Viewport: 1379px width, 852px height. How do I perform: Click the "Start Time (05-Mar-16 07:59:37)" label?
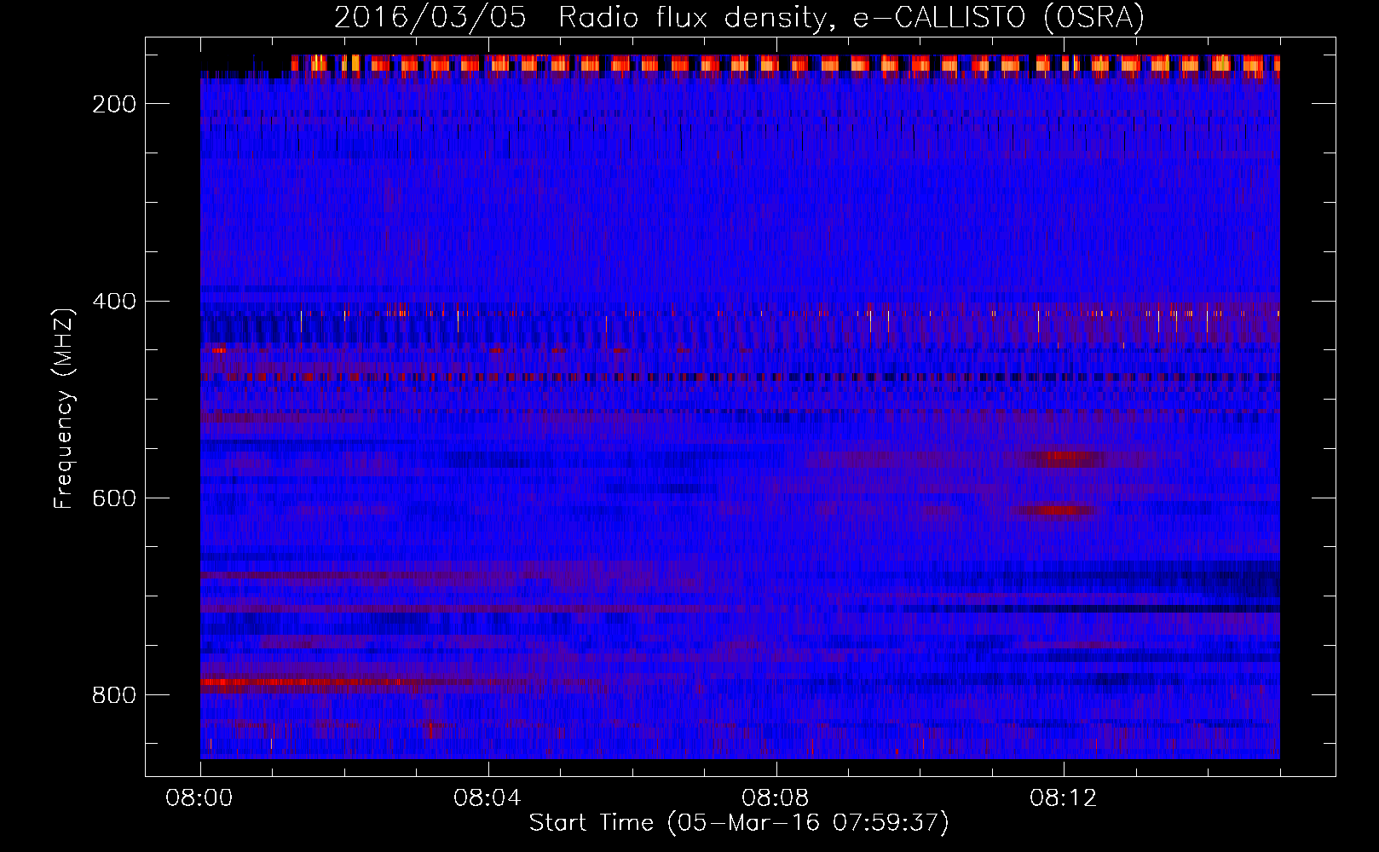(739, 823)
